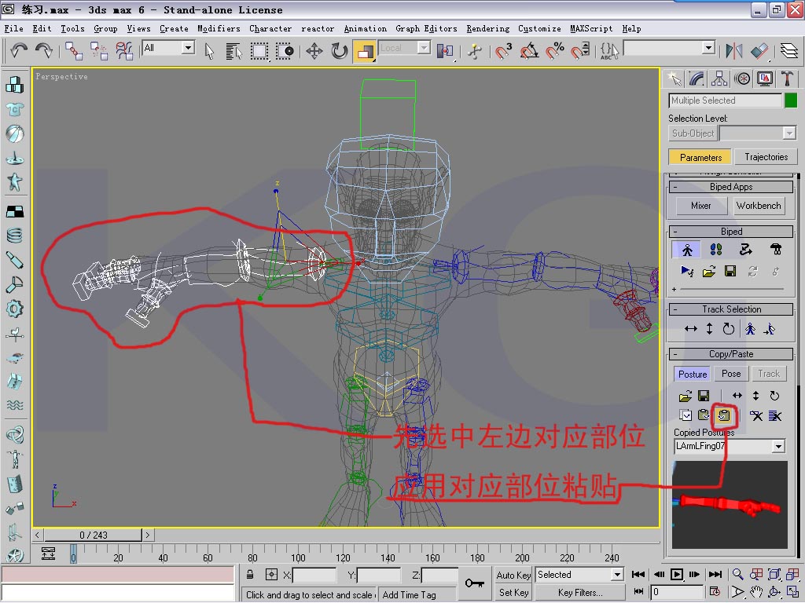Open the key filter 'Selected' dropdown
This screenshot has width=805, height=603.
tap(618, 575)
